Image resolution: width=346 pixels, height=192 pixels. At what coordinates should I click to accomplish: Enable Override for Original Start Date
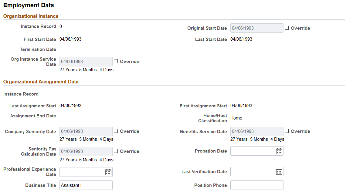(287, 28)
